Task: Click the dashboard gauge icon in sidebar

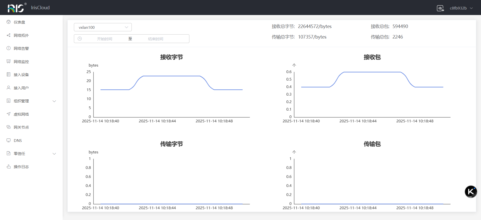Action: click(9, 22)
